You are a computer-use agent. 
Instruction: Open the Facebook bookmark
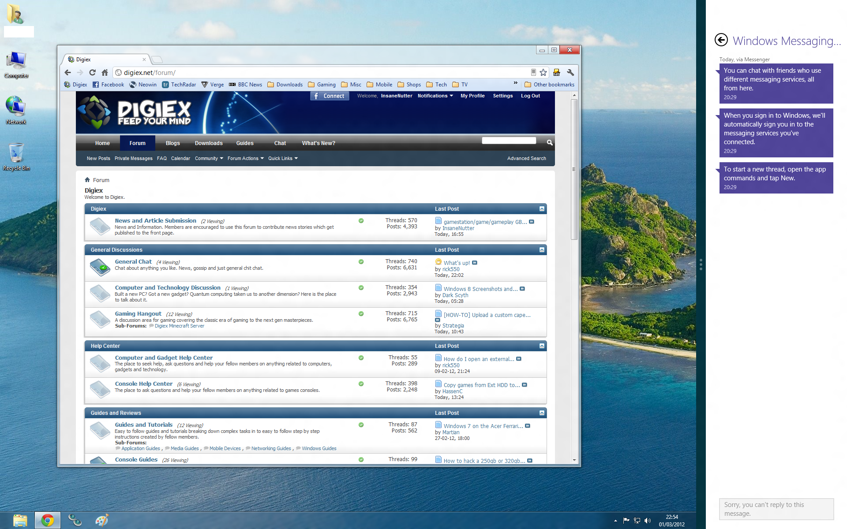[109, 85]
